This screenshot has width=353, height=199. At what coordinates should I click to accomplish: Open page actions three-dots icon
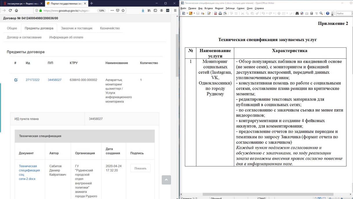pyautogui.click(x=112, y=10)
